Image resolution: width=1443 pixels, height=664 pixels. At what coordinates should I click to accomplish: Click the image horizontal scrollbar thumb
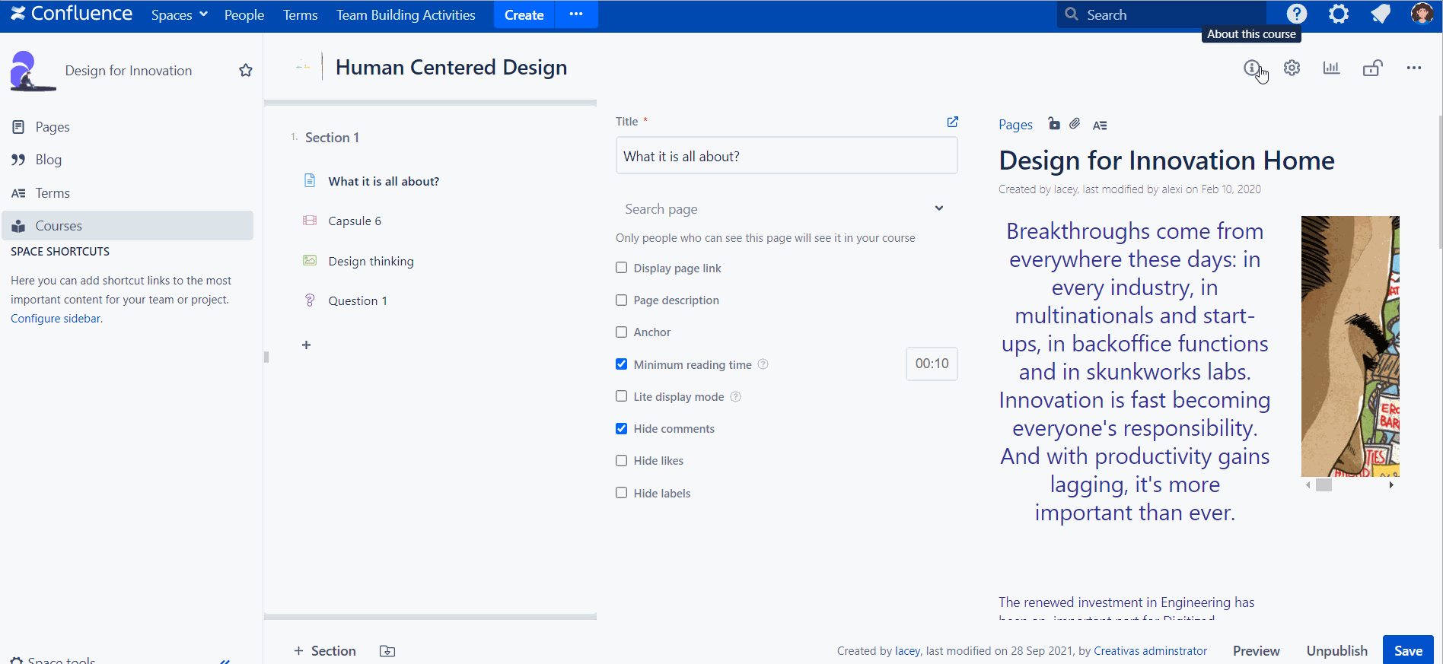click(1324, 485)
